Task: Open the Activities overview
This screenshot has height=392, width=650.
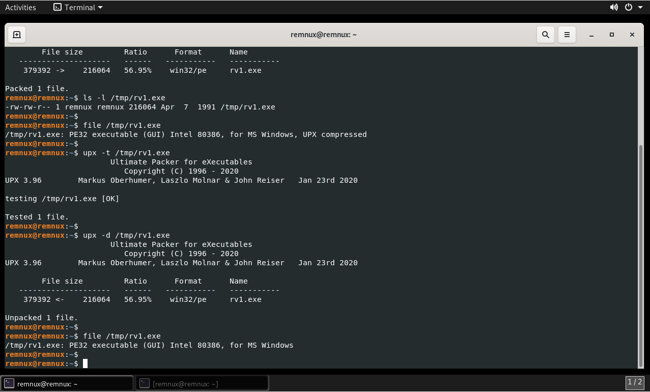Action: [x=20, y=7]
